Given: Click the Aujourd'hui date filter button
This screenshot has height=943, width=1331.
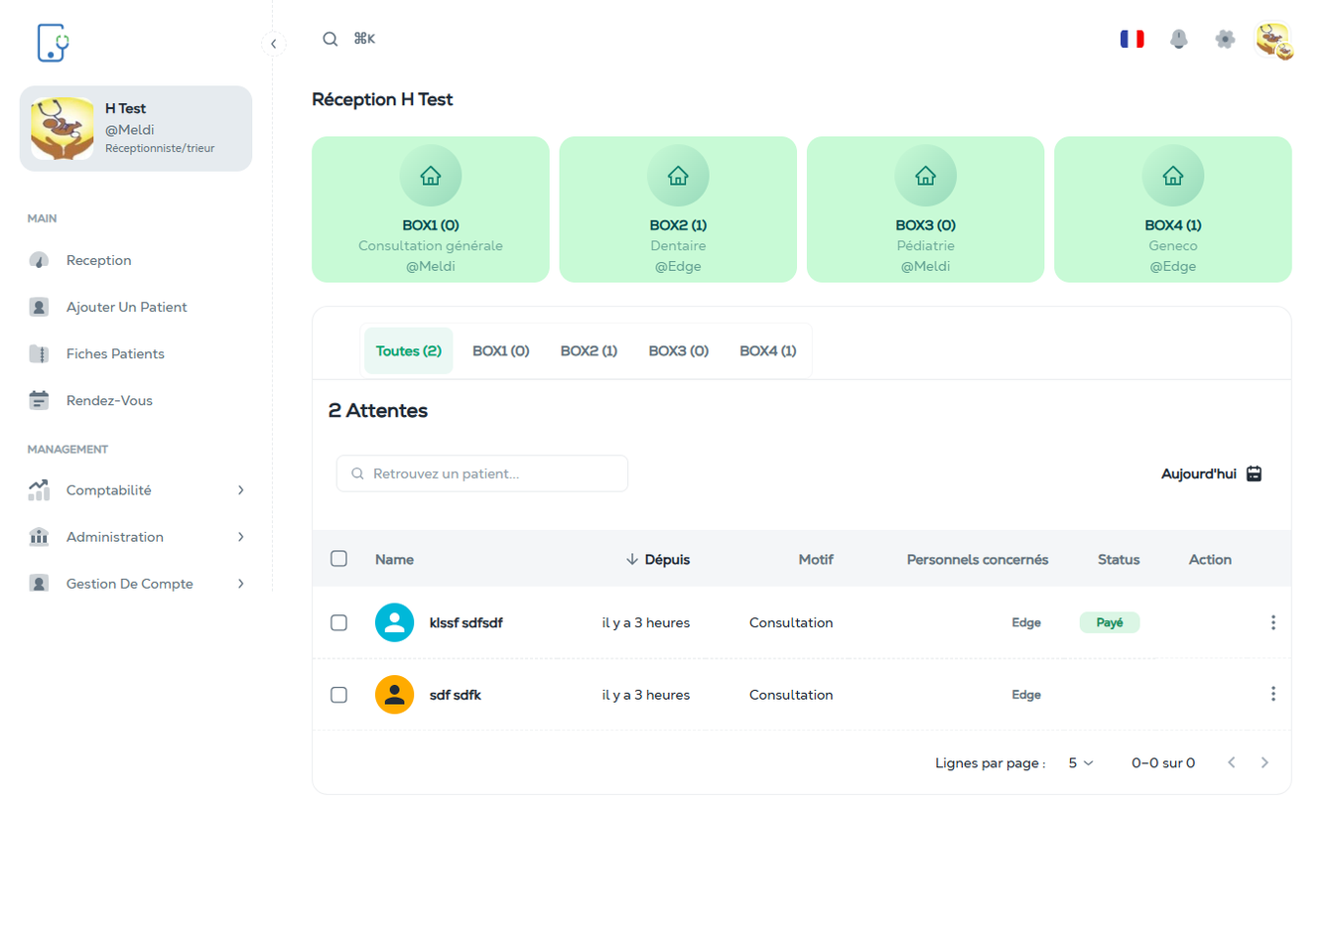Looking at the screenshot, I should [x=1211, y=473].
